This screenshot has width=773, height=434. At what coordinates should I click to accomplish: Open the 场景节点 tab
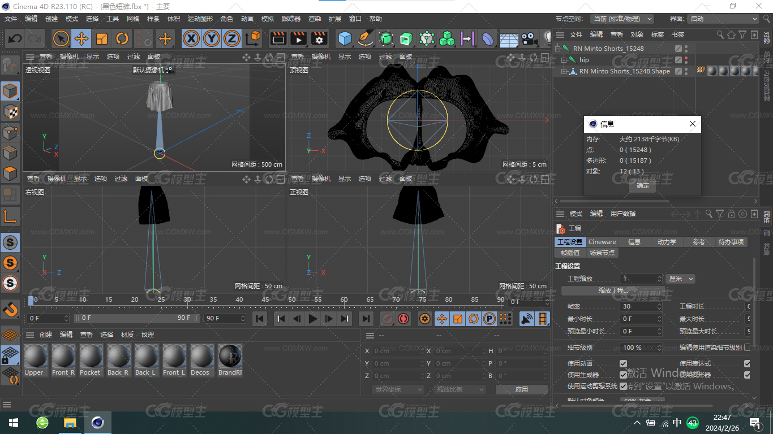(602, 253)
